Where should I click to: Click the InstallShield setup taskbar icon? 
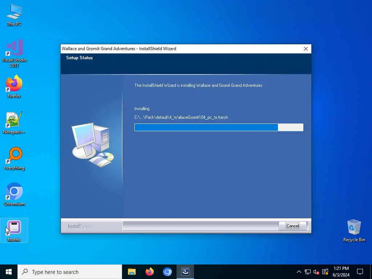185,272
